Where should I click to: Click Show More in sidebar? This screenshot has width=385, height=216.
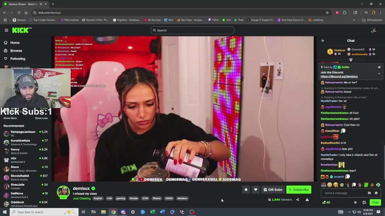point(10,118)
